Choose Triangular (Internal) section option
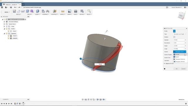This screenshot has height=106, width=188. pyautogui.click(x=180, y=62)
